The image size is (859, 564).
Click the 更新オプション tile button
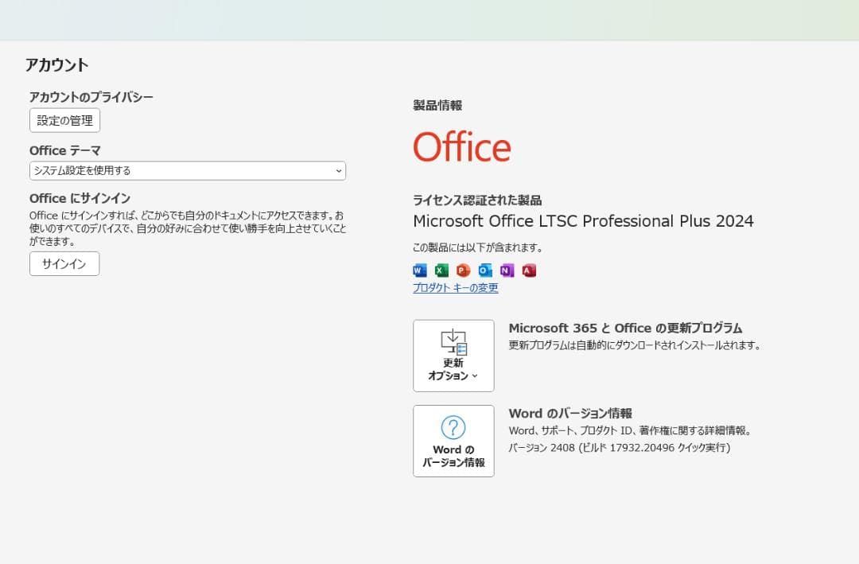tap(453, 356)
